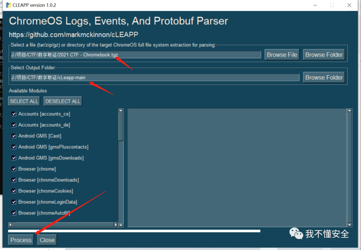Image resolution: width=361 pixels, height=250 pixels.
Task: Click the CLEAPP Python icon in title bar
Action: 8,5
